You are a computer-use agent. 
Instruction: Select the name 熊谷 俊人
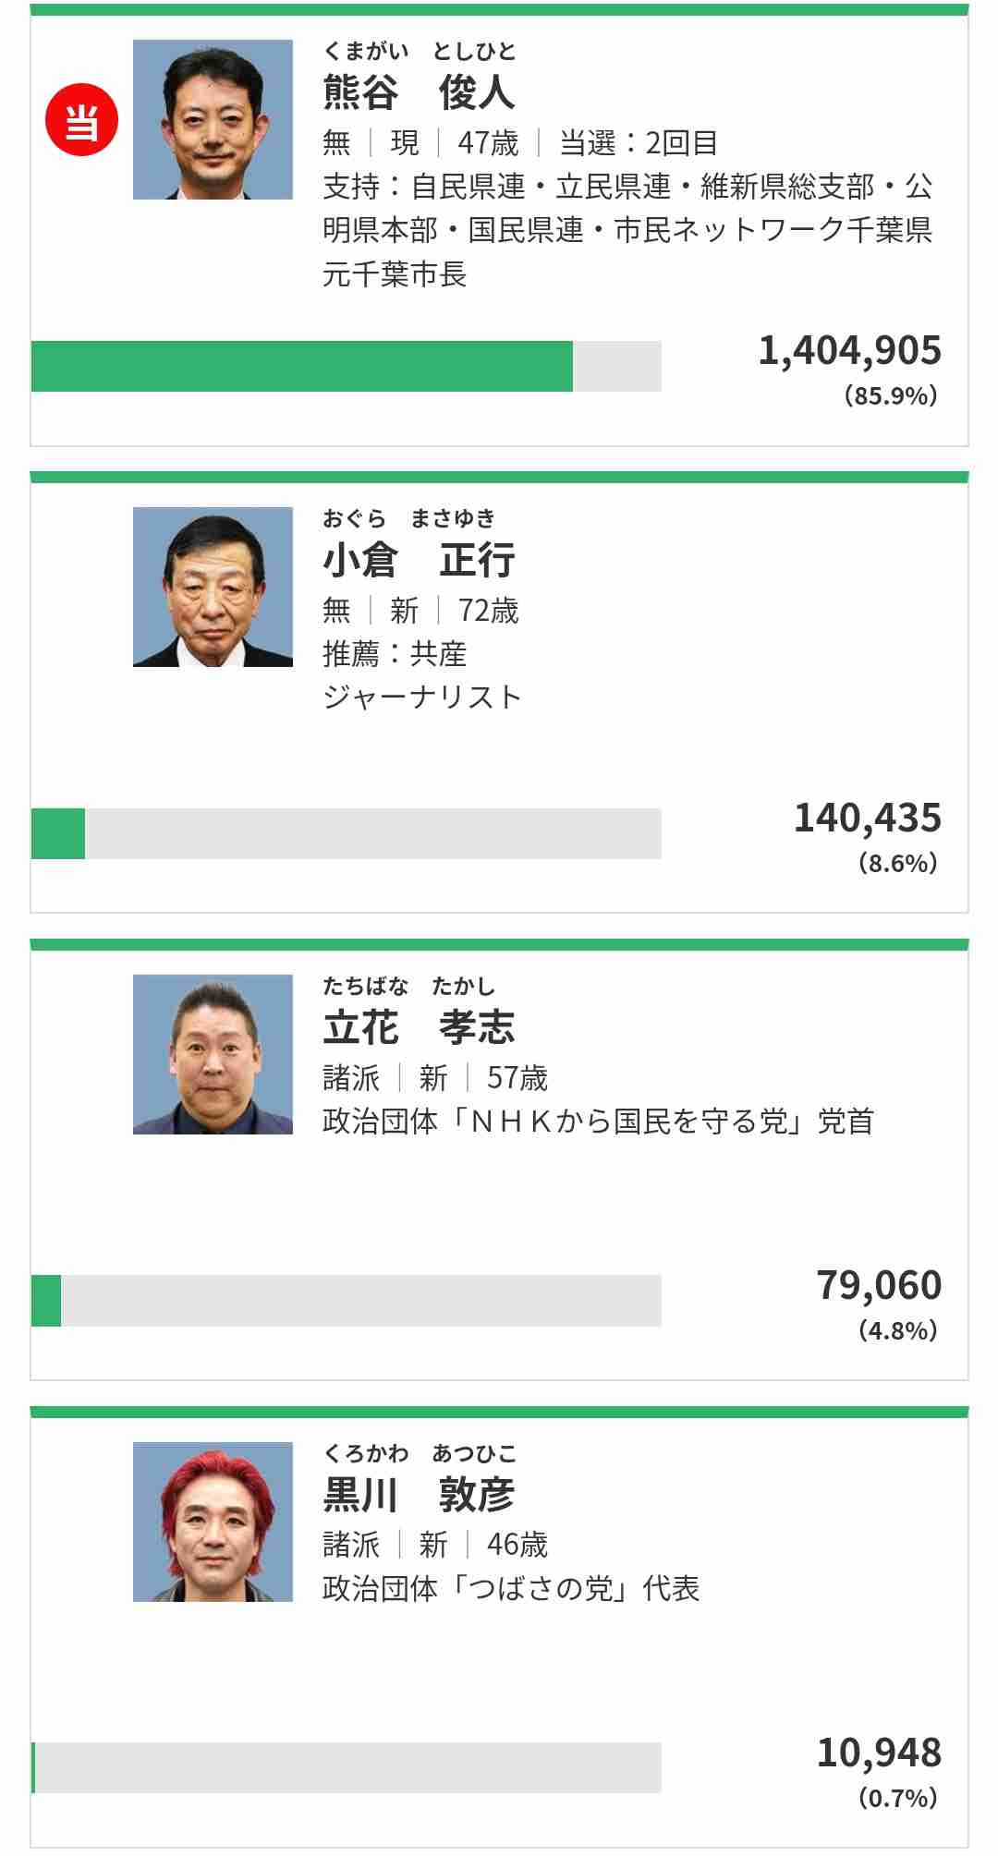tap(419, 91)
